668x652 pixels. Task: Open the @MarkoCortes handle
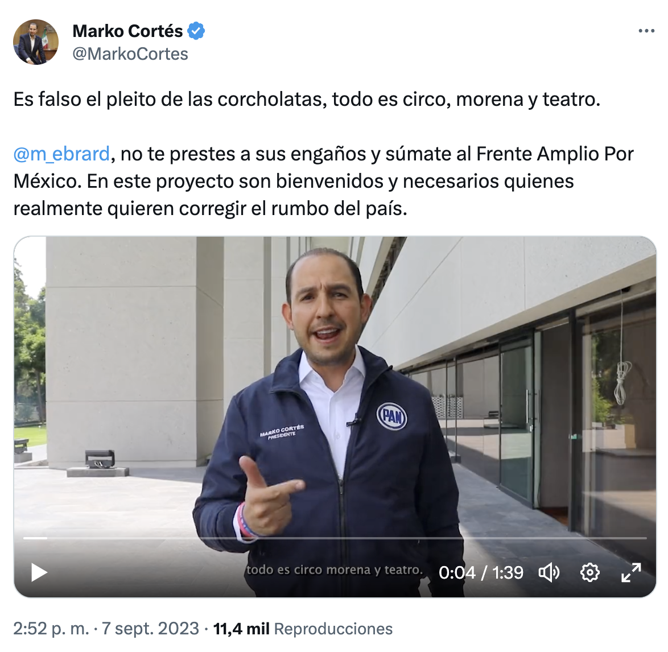[130, 54]
